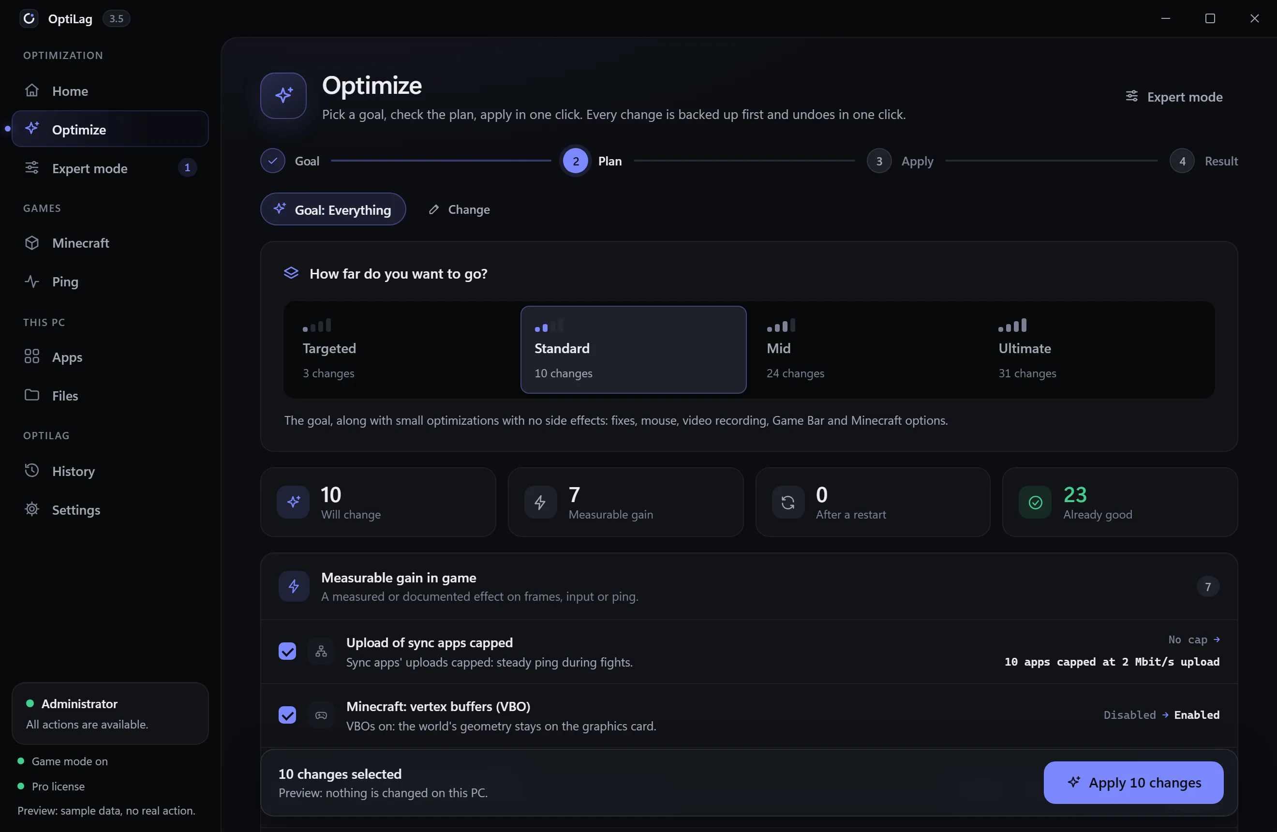Choose the Targeted level with 3 changes
Screen dimensions: 1277x832
401,350
